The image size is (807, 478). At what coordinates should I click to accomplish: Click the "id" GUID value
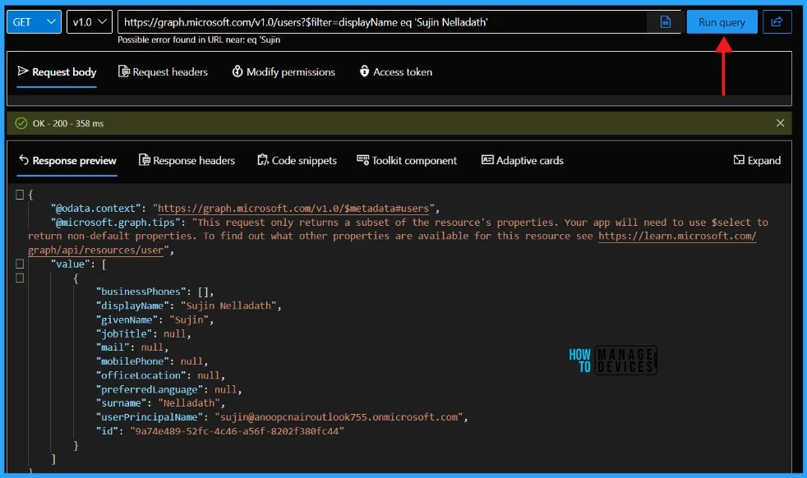point(237,430)
